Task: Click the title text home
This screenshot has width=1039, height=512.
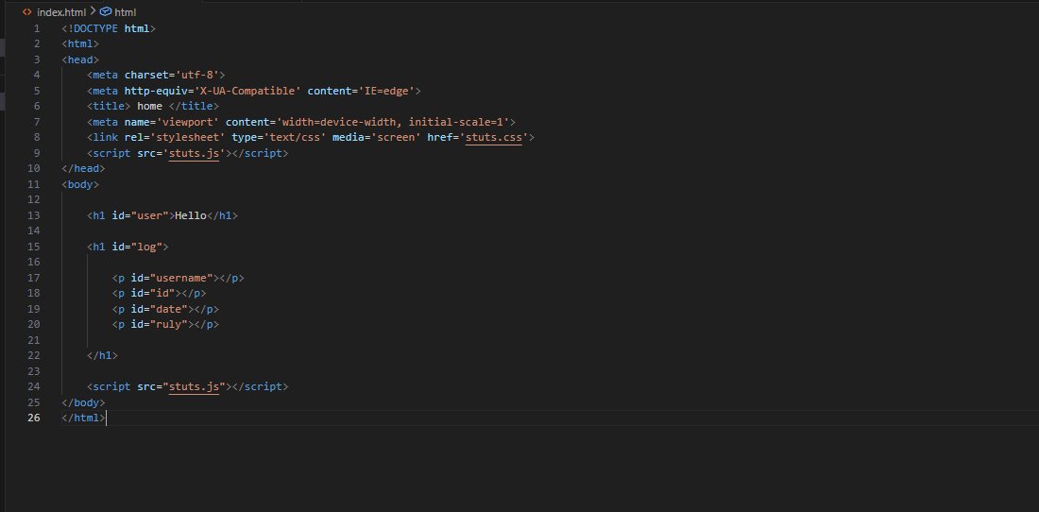Action: click(x=150, y=106)
